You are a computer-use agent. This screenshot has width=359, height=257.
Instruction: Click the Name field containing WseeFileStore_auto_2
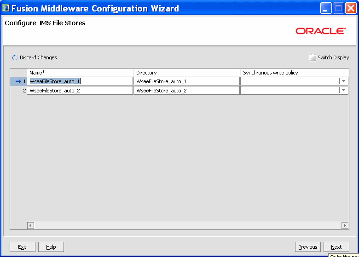[80, 90]
